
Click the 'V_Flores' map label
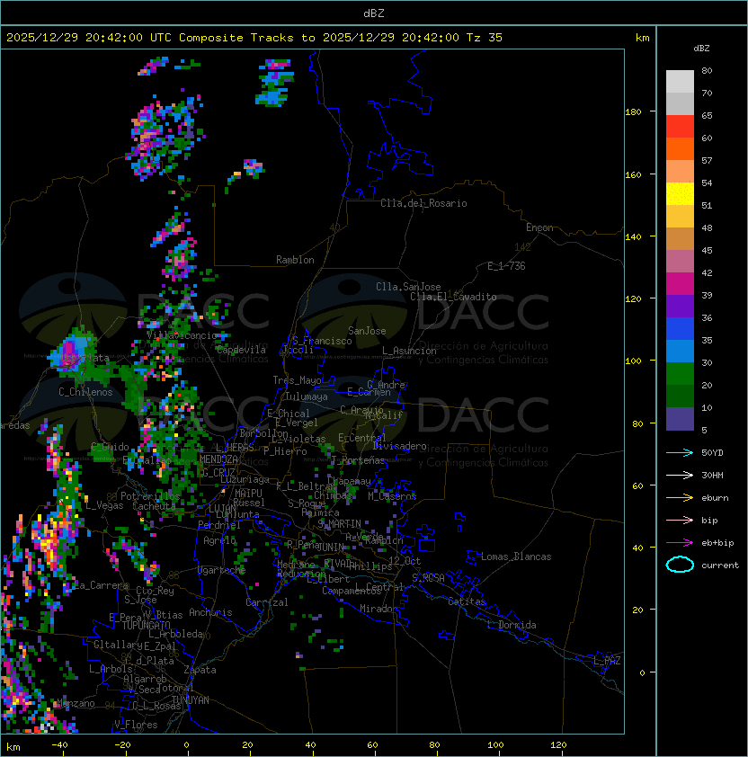136,725
